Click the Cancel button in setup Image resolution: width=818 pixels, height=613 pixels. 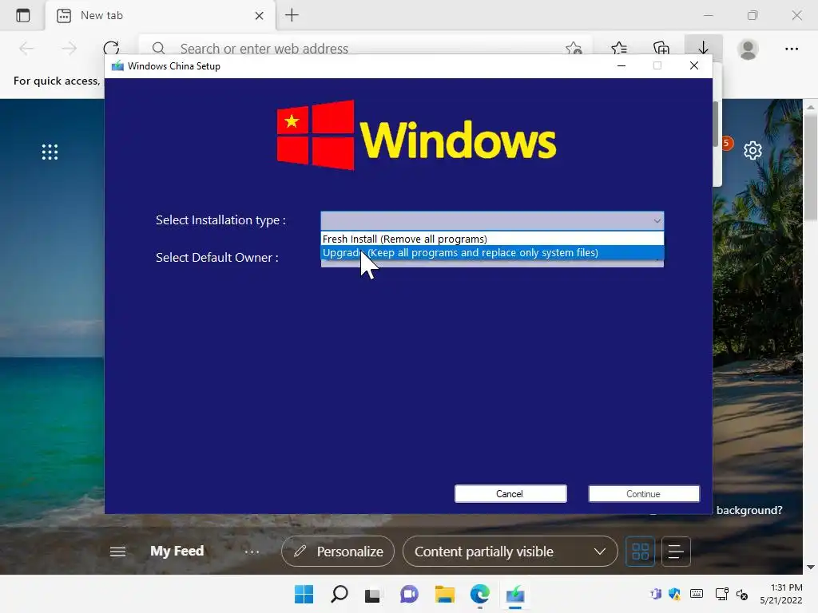(x=510, y=493)
